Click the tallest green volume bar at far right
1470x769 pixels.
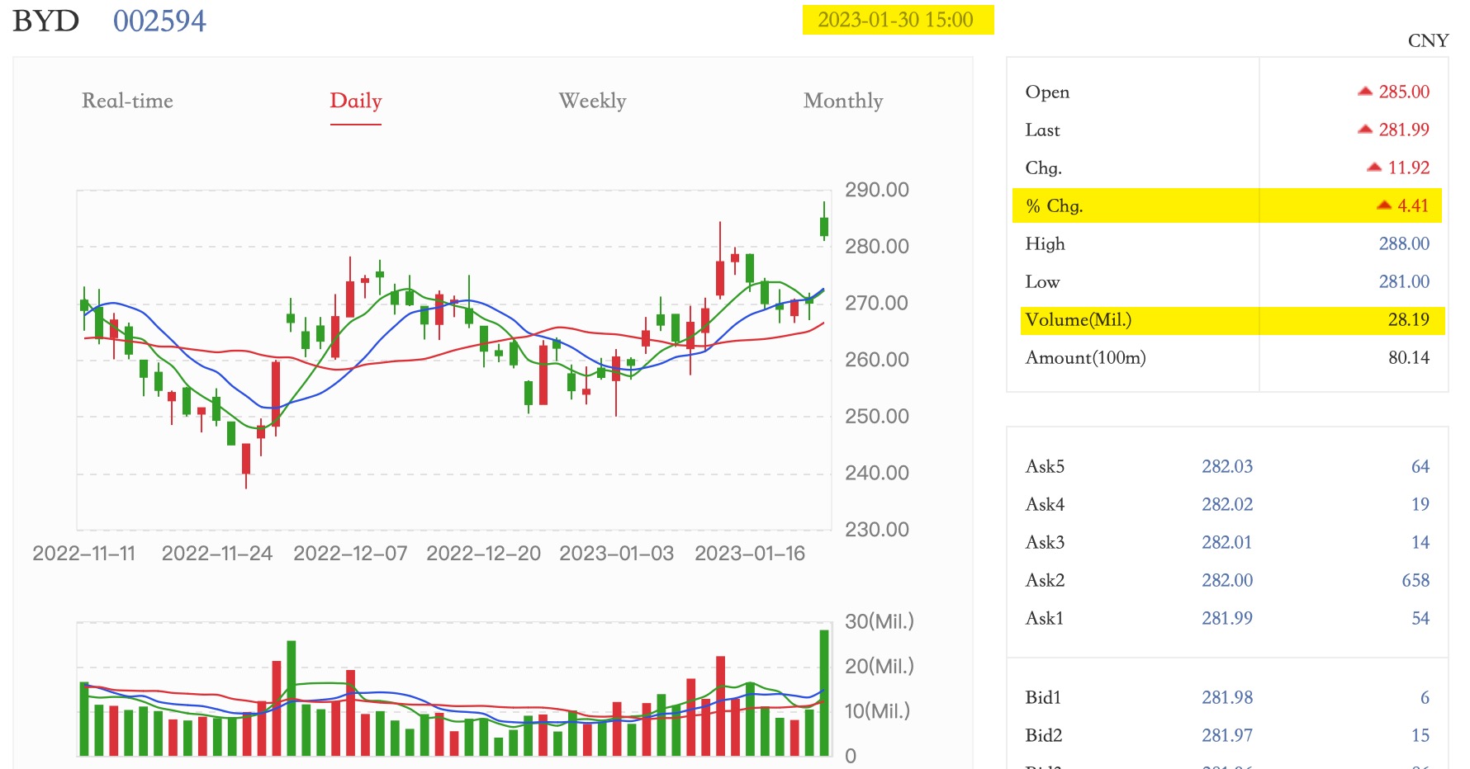[x=823, y=691]
